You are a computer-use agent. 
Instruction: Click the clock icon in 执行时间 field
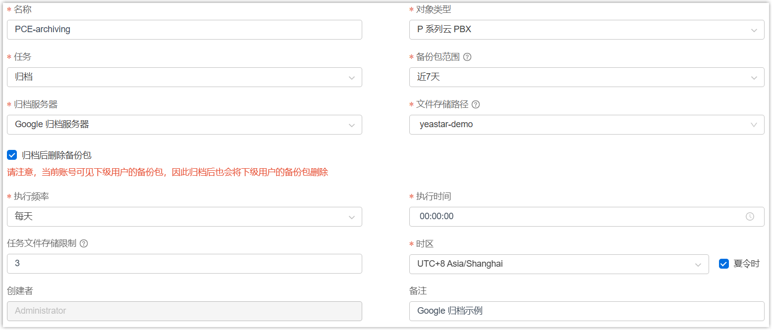click(x=750, y=217)
